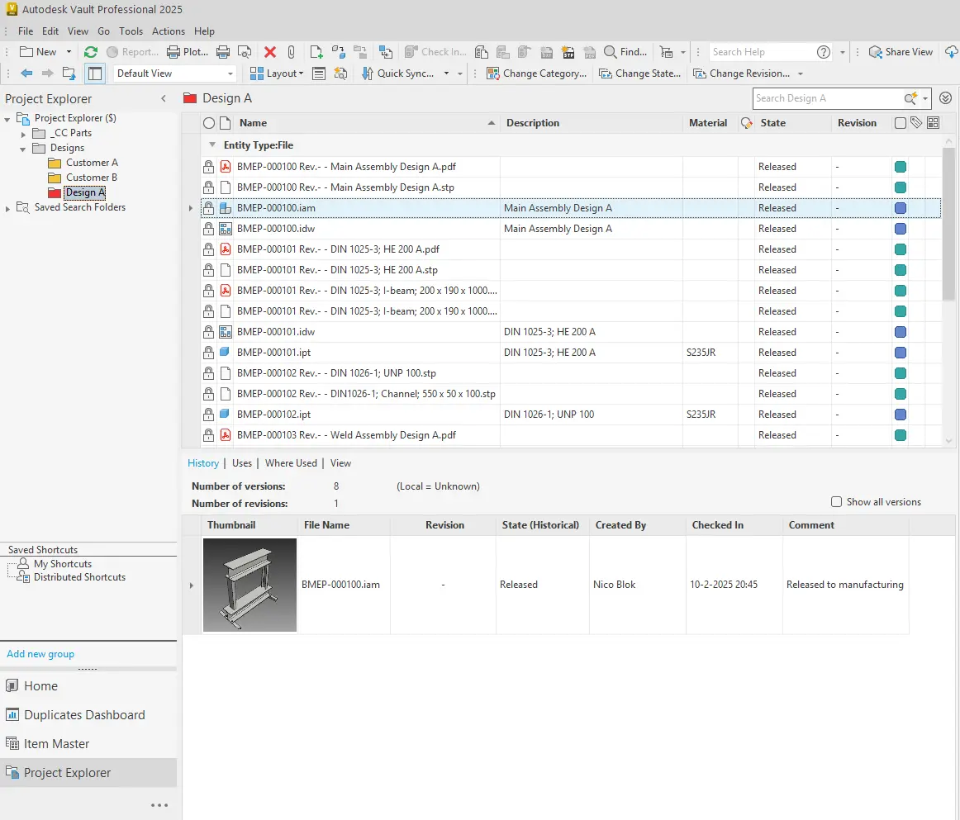This screenshot has height=820, width=960.
Task: Click the Quick Sync icon
Action: [x=368, y=73]
